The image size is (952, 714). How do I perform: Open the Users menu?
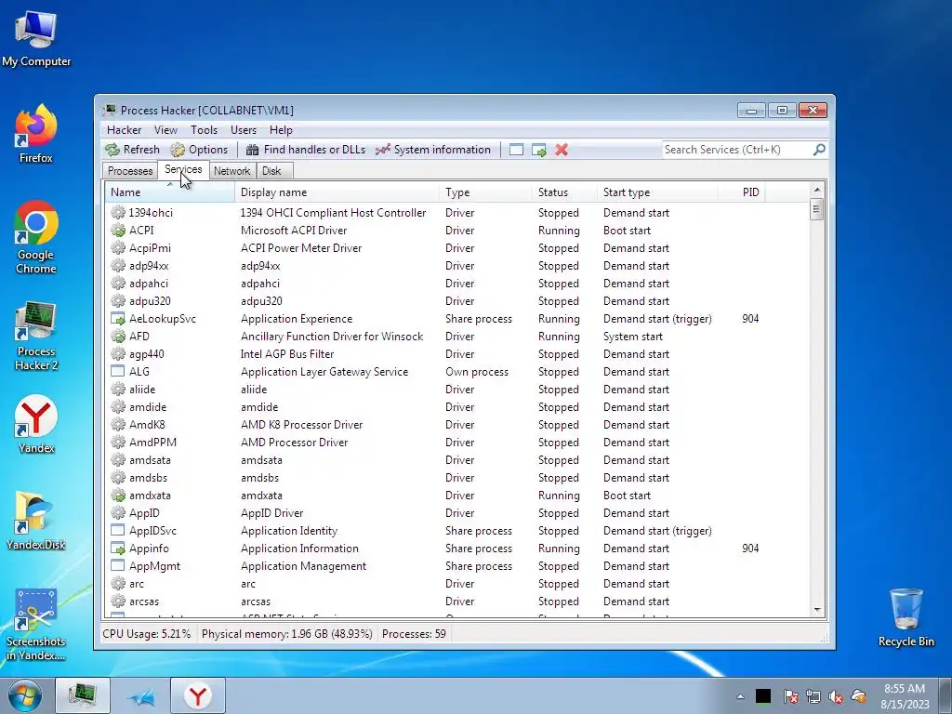(243, 130)
